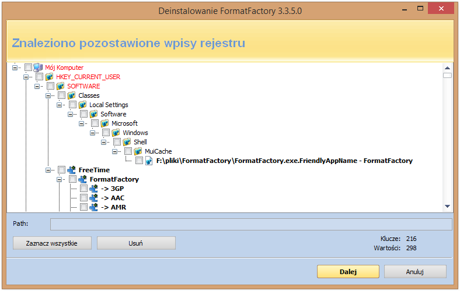Click the Local Settings key icon
This screenshot has height=291, width=460.
pyautogui.click(x=82, y=105)
